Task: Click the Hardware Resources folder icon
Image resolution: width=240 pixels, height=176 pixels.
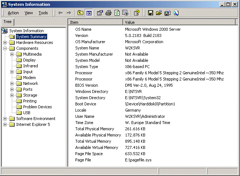Action: (x=12, y=42)
